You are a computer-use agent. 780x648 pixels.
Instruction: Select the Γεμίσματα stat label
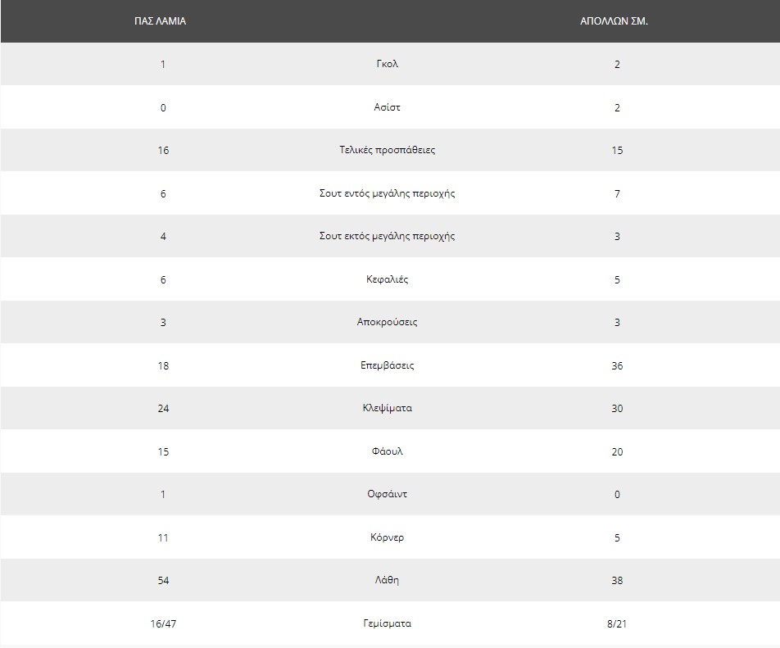click(x=387, y=623)
